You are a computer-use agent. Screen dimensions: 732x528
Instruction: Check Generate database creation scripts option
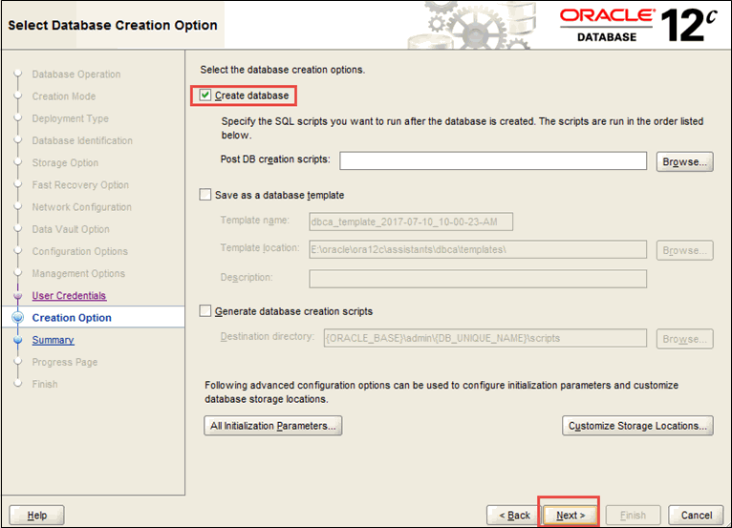[x=205, y=311]
